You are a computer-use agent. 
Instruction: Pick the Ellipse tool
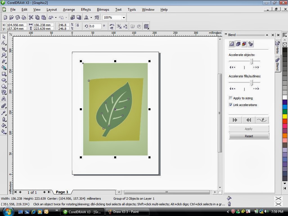coord(4,80)
